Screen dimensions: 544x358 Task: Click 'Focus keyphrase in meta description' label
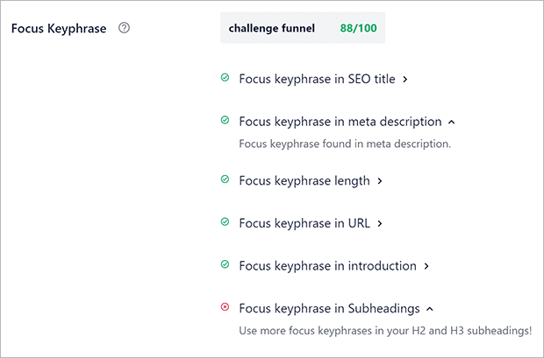point(340,122)
